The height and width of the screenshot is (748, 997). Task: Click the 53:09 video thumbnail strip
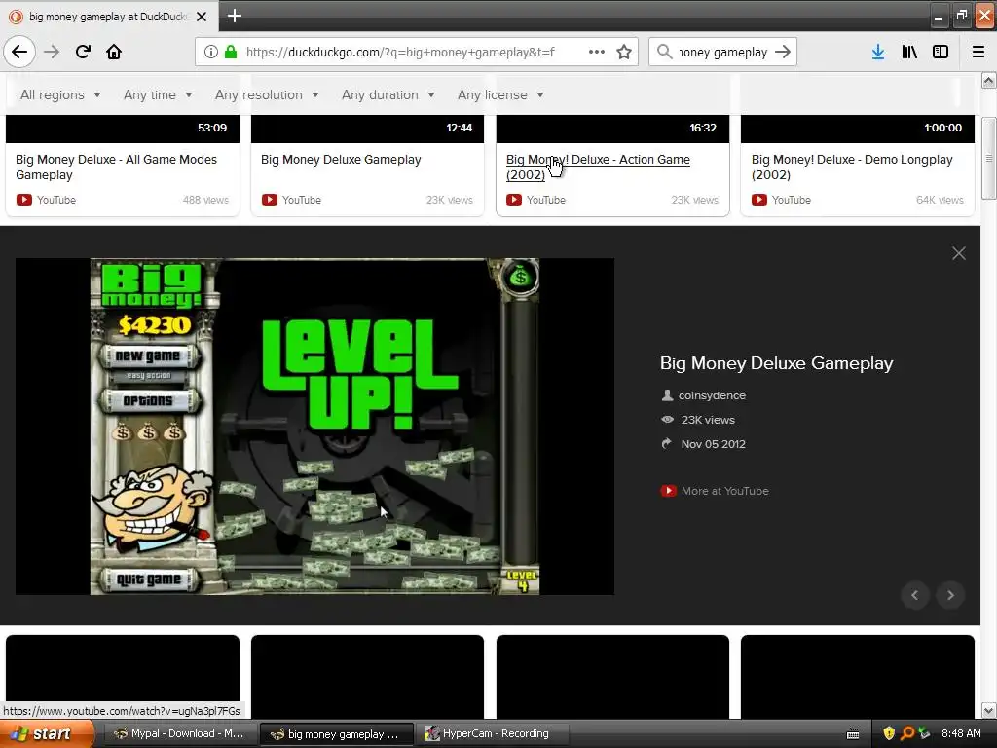[x=123, y=129]
